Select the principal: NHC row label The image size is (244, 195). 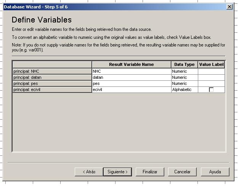52,71
